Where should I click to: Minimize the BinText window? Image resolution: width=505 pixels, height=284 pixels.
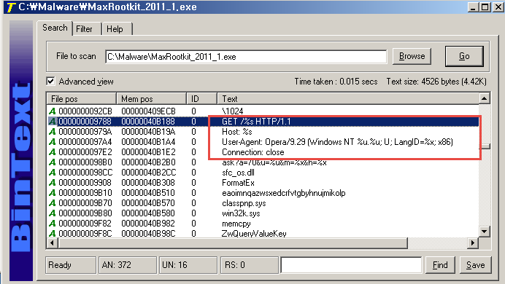tap(472, 7)
